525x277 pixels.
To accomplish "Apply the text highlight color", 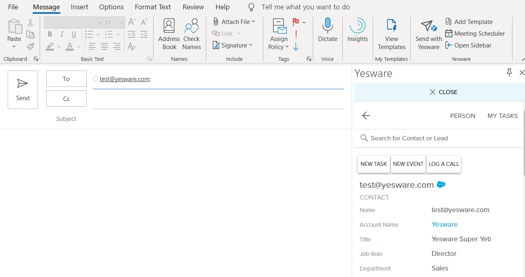I will point(50,46).
